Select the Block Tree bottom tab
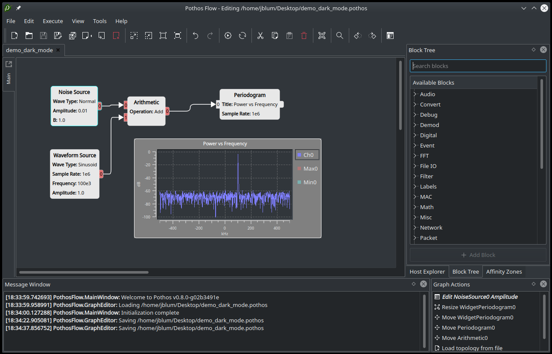The image size is (552, 354). (x=465, y=271)
